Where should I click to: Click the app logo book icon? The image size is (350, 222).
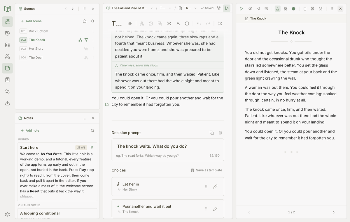click(x=7, y=9)
